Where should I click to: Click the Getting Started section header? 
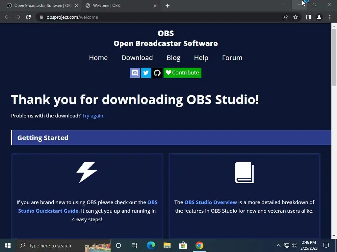coord(171,138)
